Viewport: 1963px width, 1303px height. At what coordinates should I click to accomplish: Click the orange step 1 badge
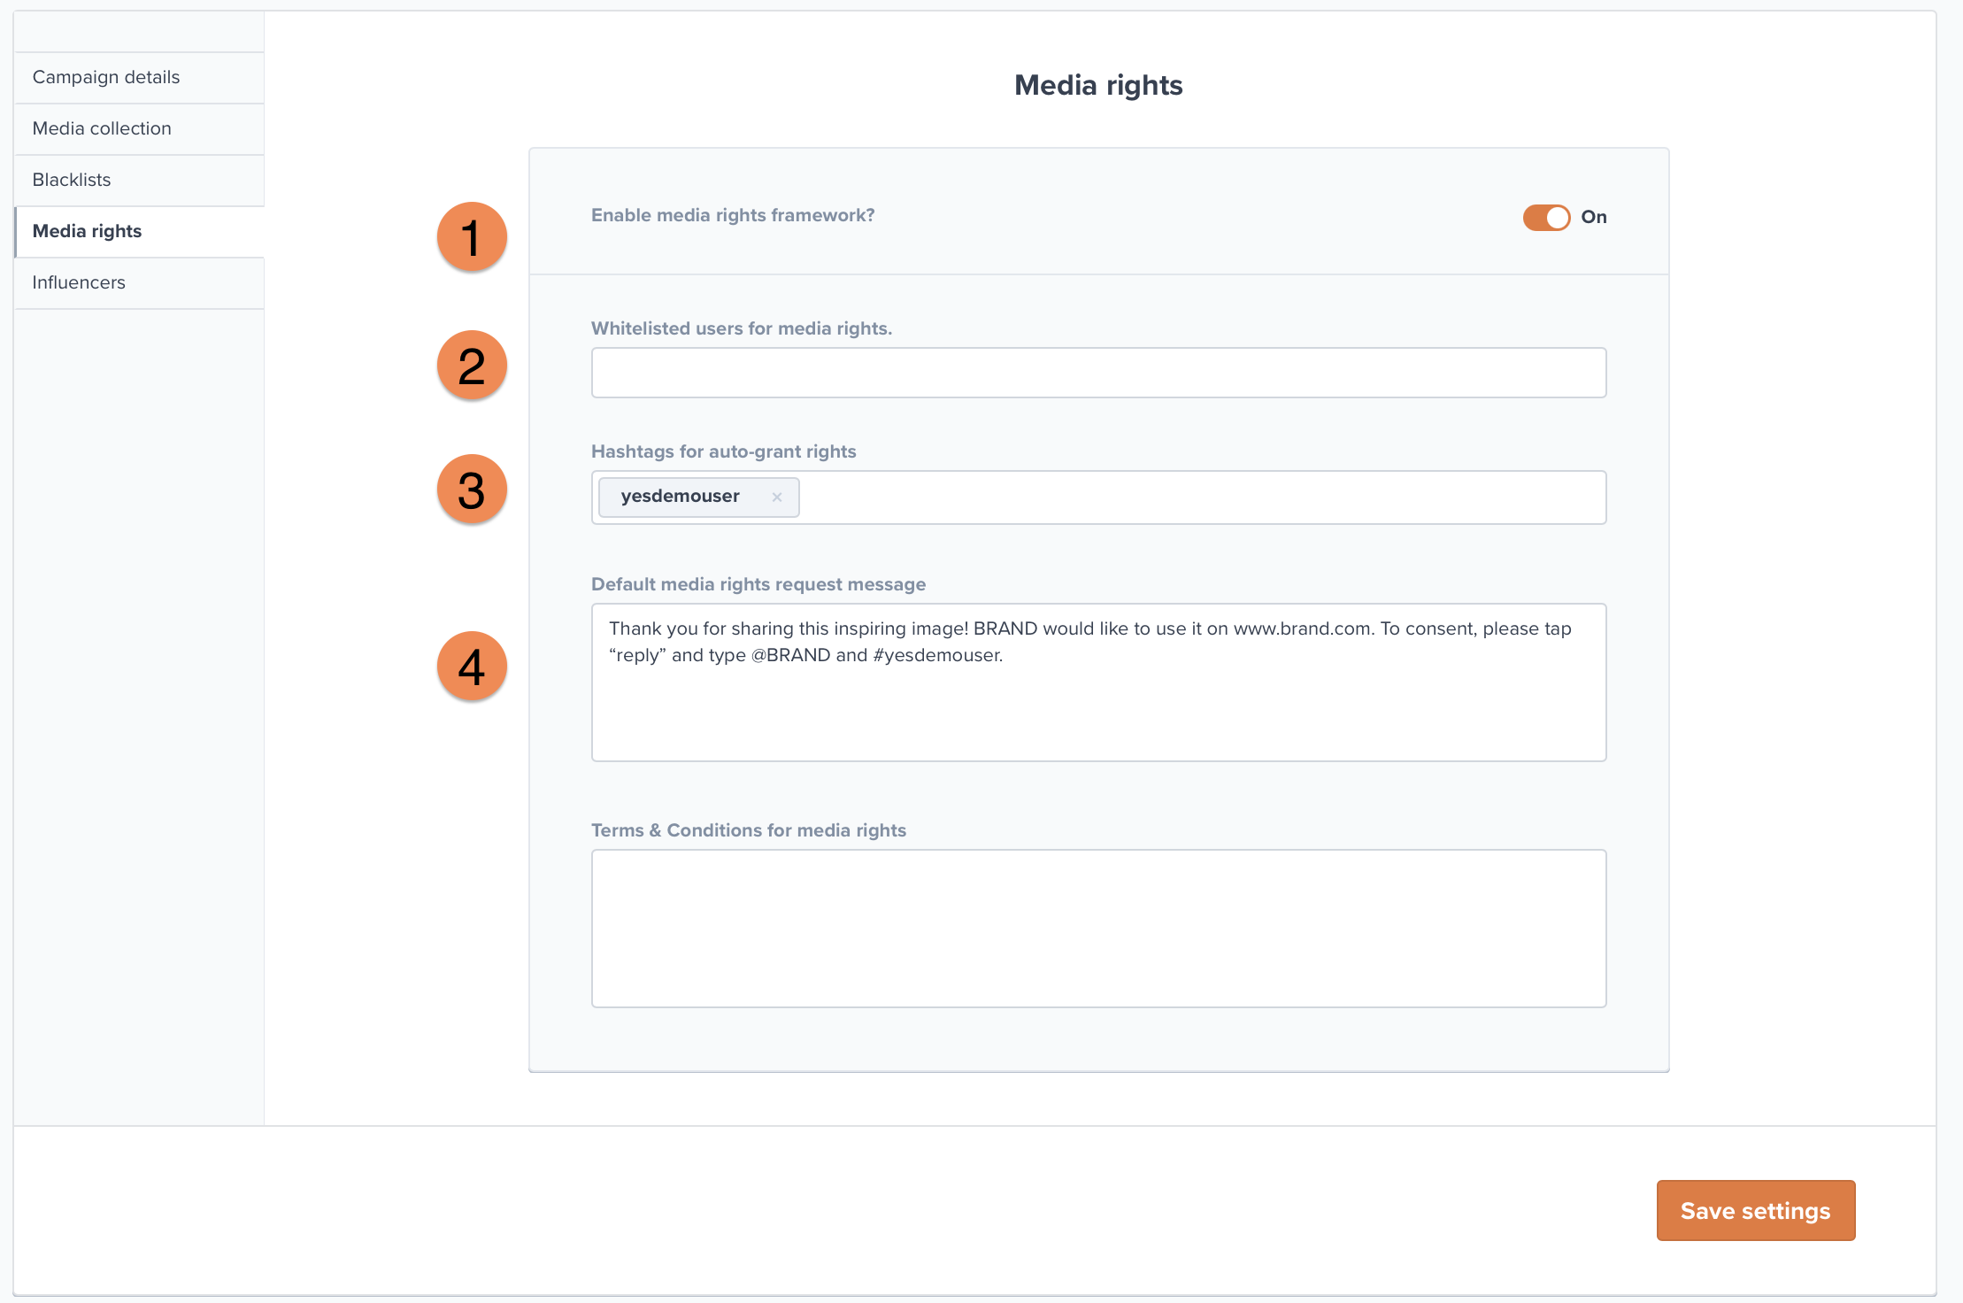click(472, 237)
